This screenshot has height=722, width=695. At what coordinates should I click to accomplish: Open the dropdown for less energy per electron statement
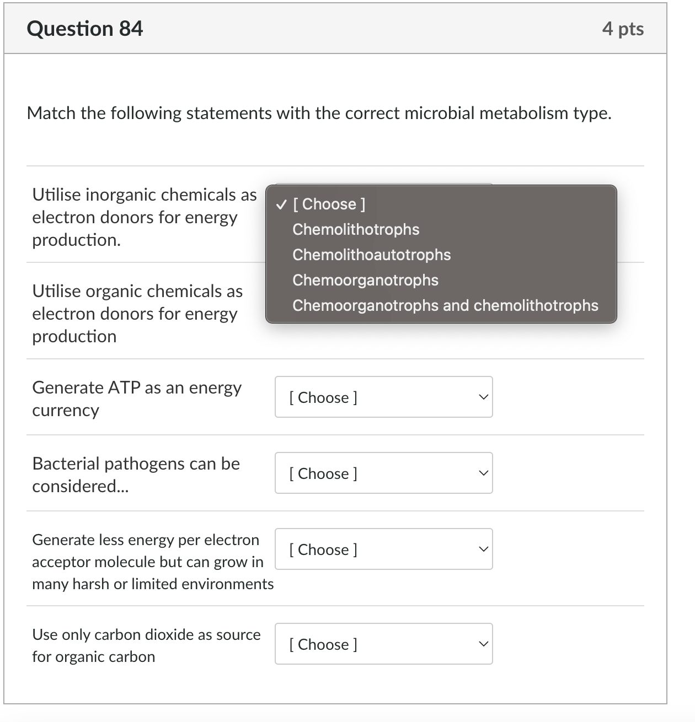pos(383,549)
